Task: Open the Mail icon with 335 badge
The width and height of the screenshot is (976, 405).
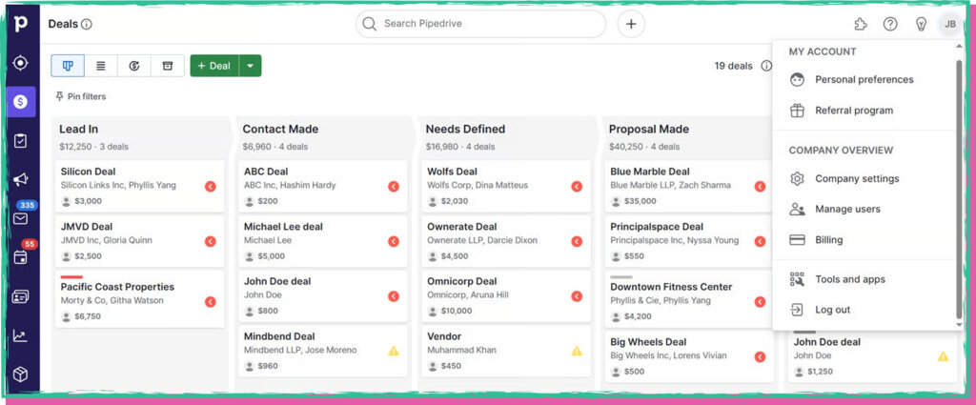Action: pos(21,218)
